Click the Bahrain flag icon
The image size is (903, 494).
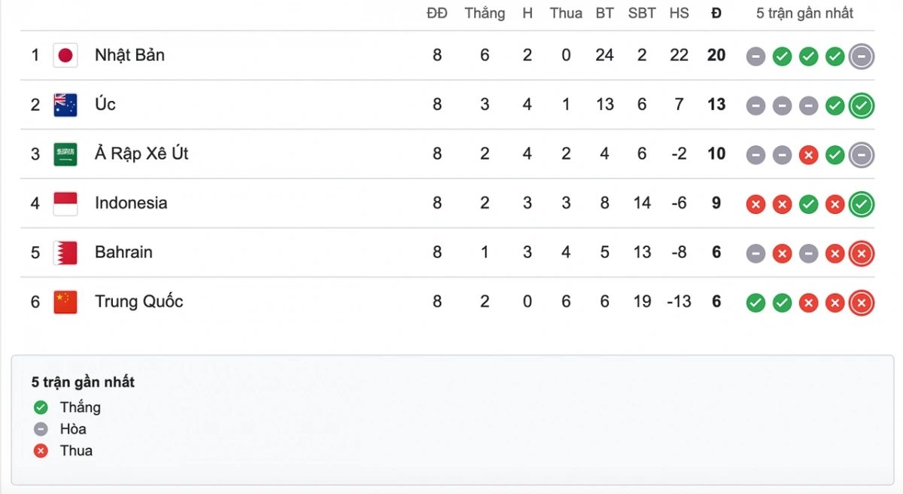[65, 252]
